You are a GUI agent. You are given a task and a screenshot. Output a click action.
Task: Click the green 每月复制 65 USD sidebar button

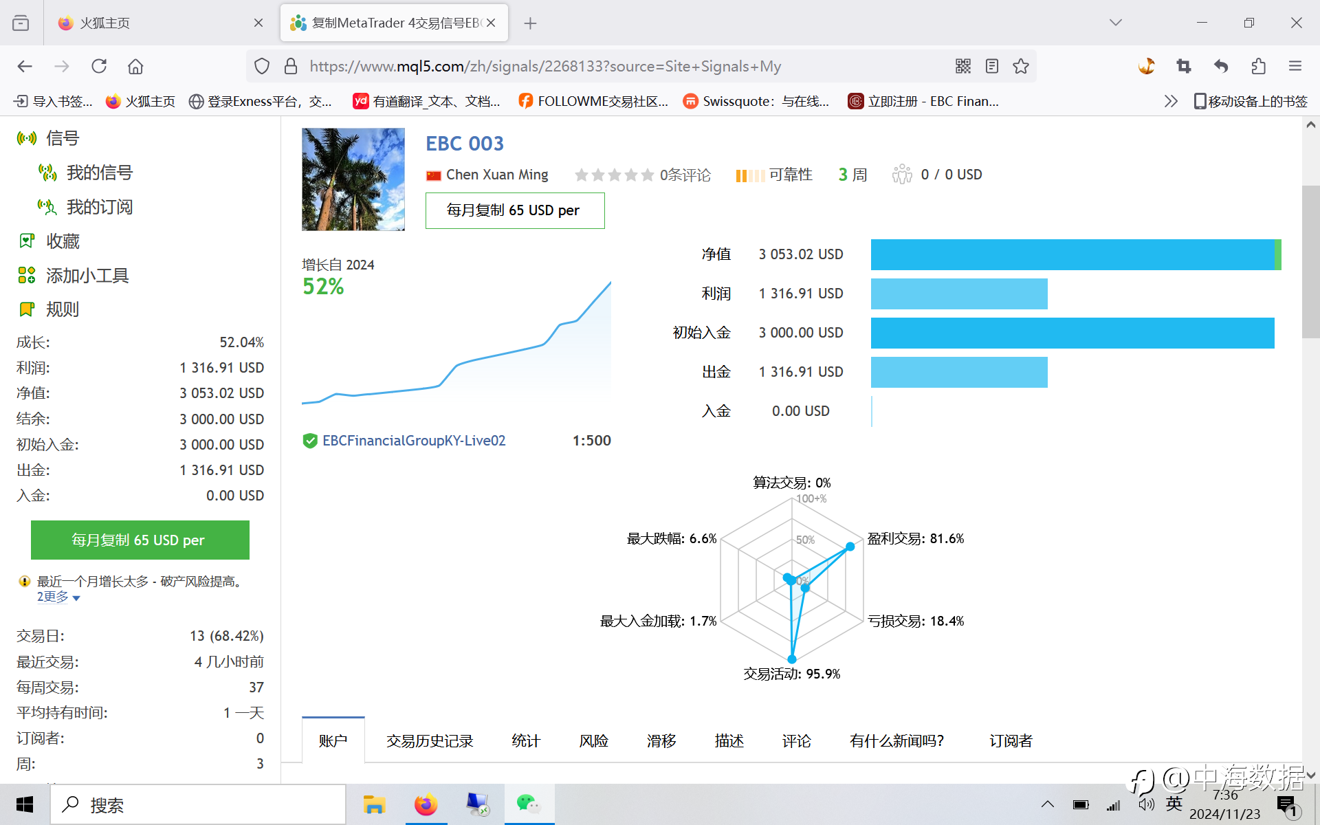coord(140,540)
